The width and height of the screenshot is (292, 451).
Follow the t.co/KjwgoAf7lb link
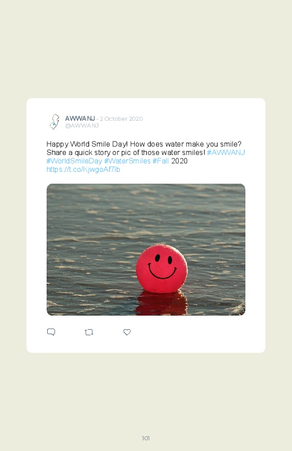click(83, 170)
